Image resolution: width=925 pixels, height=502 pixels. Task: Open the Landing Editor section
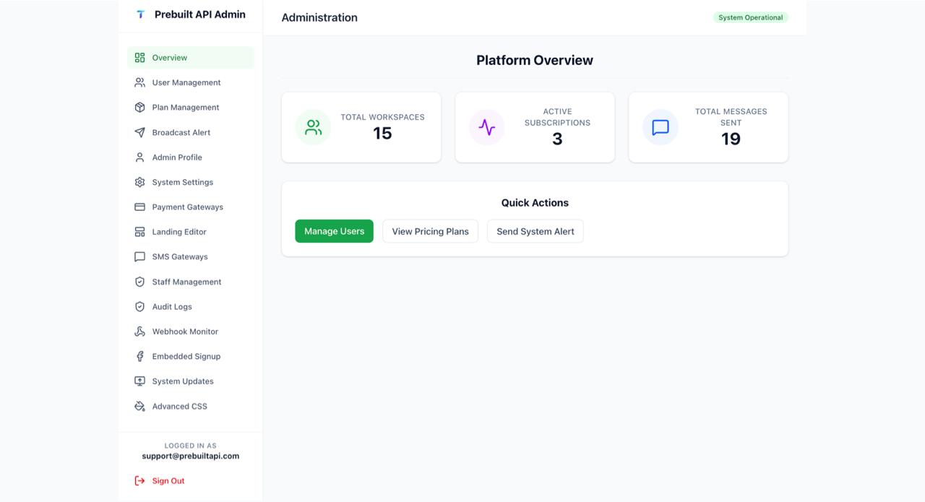coord(179,232)
